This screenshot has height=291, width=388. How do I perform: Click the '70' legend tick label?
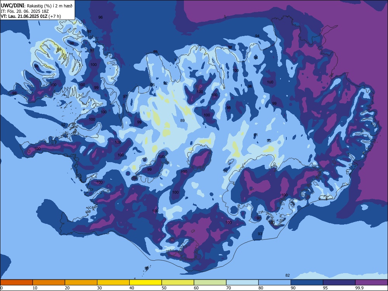click(x=229, y=288)
